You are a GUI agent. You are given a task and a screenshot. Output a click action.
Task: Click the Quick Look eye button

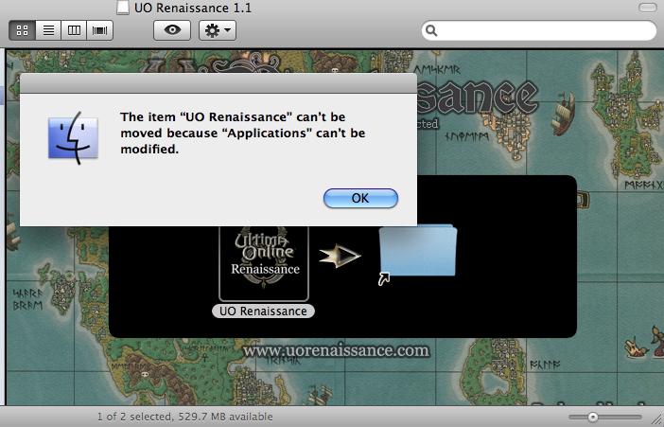pos(172,30)
